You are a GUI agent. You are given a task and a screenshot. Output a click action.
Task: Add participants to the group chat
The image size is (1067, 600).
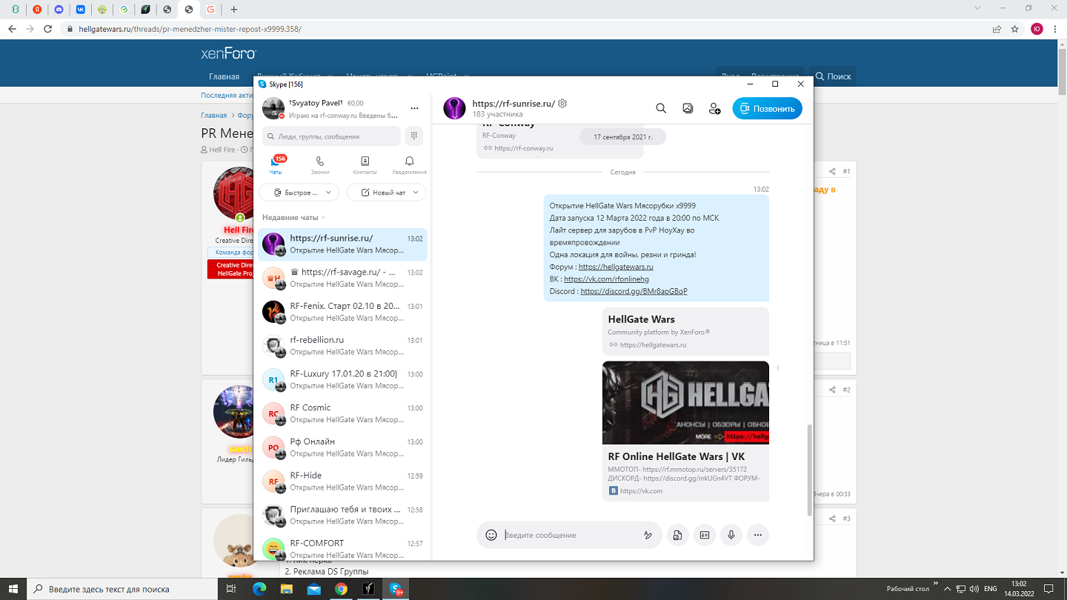point(714,108)
